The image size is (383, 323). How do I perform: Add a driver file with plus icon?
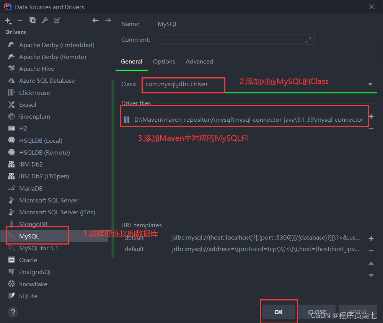pos(371,117)
